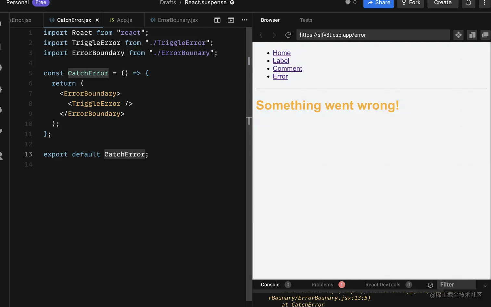Click the preview pane toggle icon
The width and height of the screenshot is (491, 307).
231,20
